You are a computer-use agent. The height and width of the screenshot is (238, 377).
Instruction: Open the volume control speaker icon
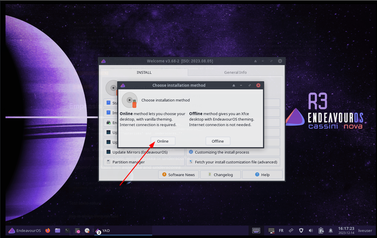tap(311, 230)
